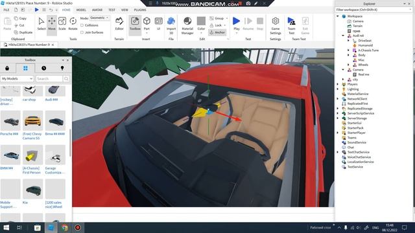This screenshot has width=415, height=233.
Task: Select Humanoid in the Explorer
Action: click(365, 45)
